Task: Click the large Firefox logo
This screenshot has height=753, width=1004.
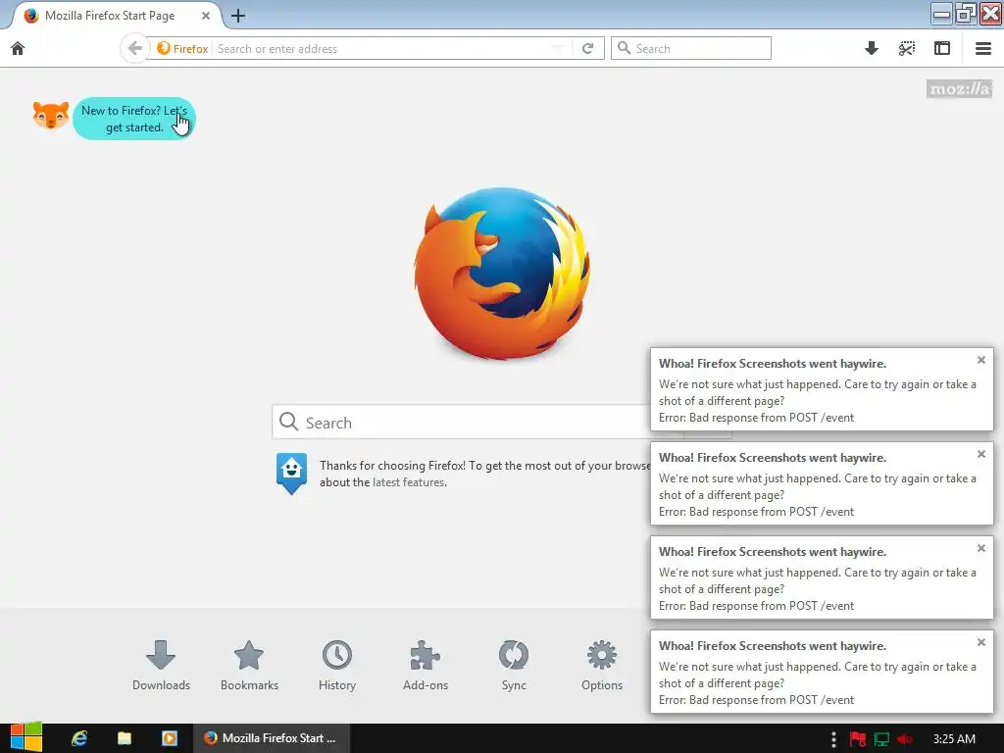Action: point(502,274)
